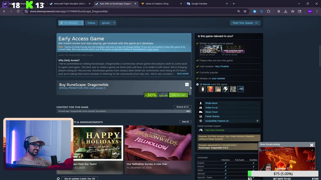Expand the Ignore dropdown arrow

point(114,23)
